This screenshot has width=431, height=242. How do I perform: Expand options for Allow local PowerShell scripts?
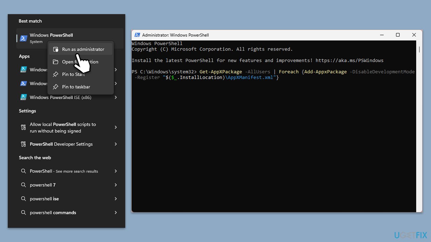(x=115, y=127)
